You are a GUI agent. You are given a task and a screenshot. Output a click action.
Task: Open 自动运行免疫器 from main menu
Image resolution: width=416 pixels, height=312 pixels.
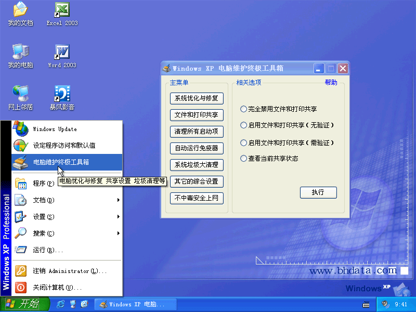[197, 148]
